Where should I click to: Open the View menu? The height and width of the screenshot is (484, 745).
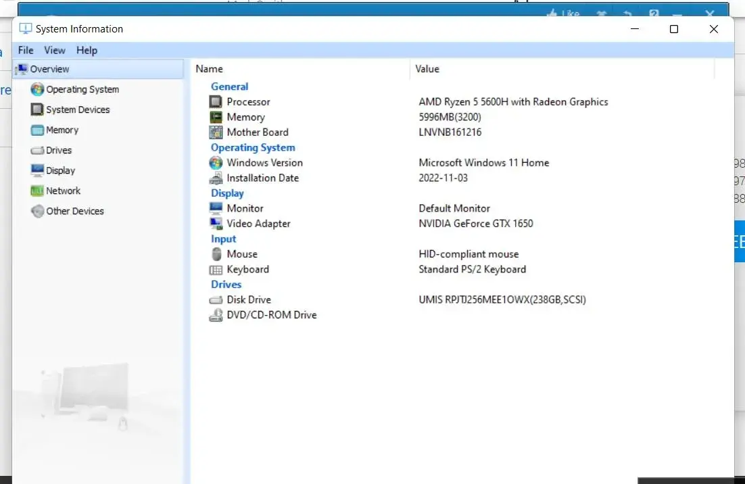point(55,50)
